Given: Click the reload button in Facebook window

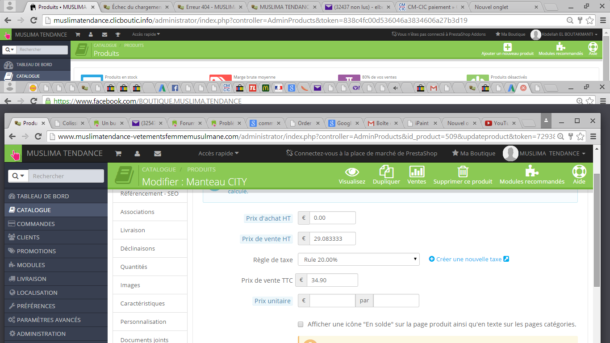Looking at the screenshot, I should [x=33, y=101].
